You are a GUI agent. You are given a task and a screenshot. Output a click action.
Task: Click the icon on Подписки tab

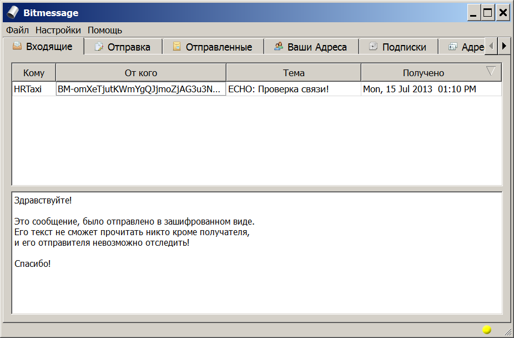tap(374, 46)
